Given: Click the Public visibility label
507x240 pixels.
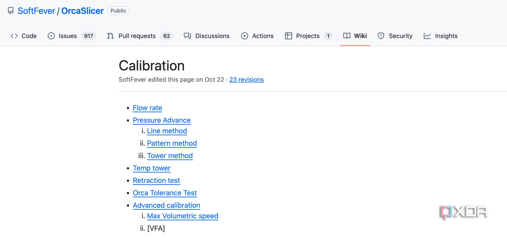Looking at the screenshot, I should pyautogui.click(x=118, y=11).
